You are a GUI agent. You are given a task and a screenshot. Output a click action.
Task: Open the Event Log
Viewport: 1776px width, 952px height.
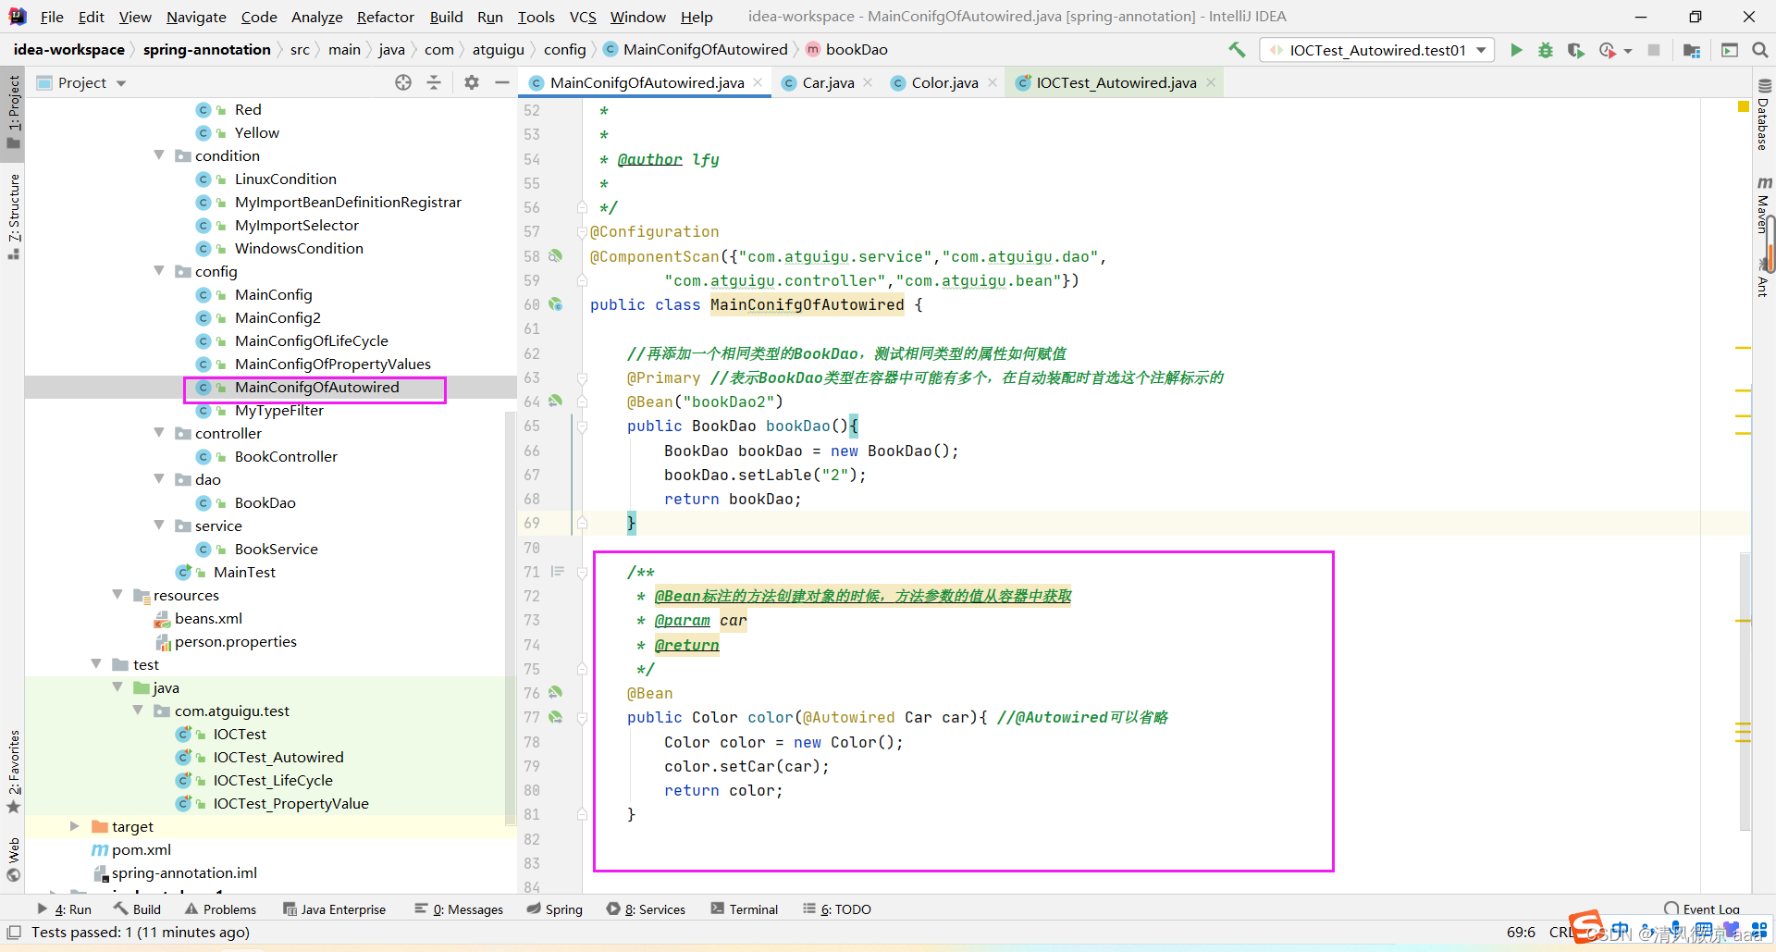click(1702, 909)
